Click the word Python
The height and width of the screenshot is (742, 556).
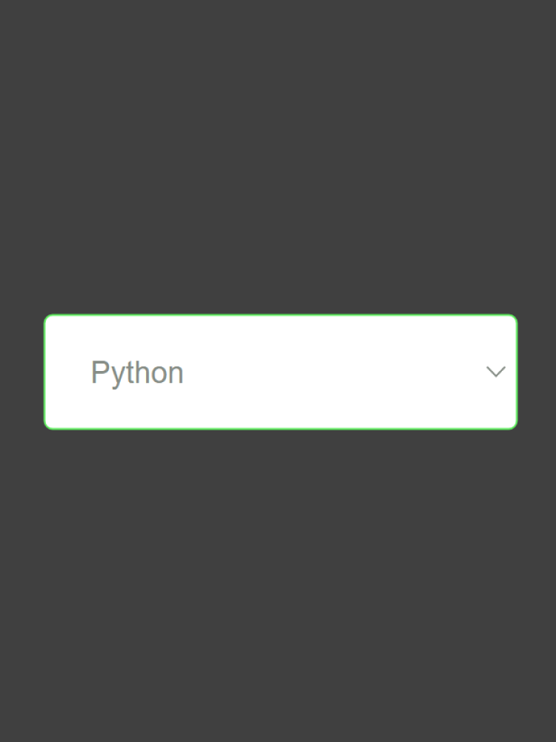(137, 372)
